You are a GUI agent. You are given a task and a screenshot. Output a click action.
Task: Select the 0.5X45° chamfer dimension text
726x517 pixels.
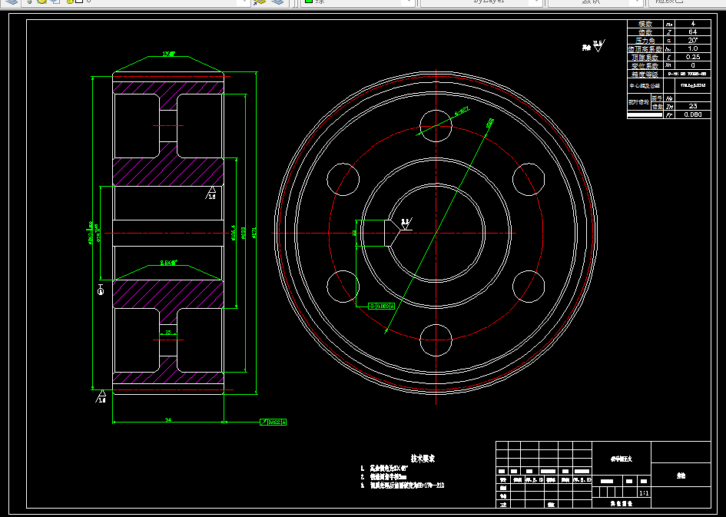pos(168,263)
